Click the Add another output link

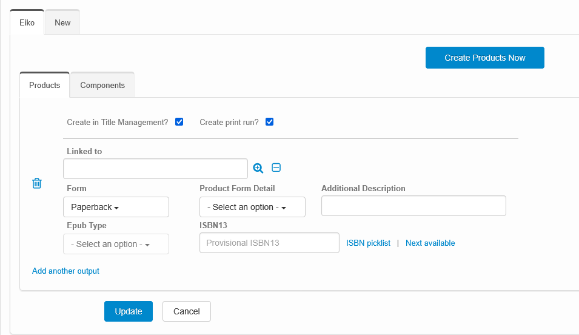(65, 271)
